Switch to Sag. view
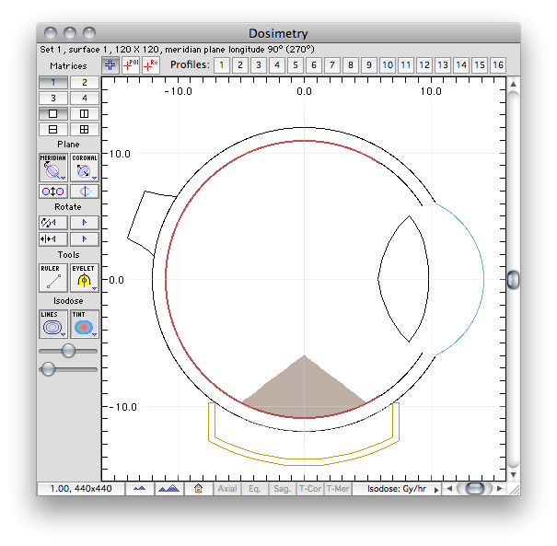Image resolution: width=557 pixels, height=546 pixels. (283, 489)
